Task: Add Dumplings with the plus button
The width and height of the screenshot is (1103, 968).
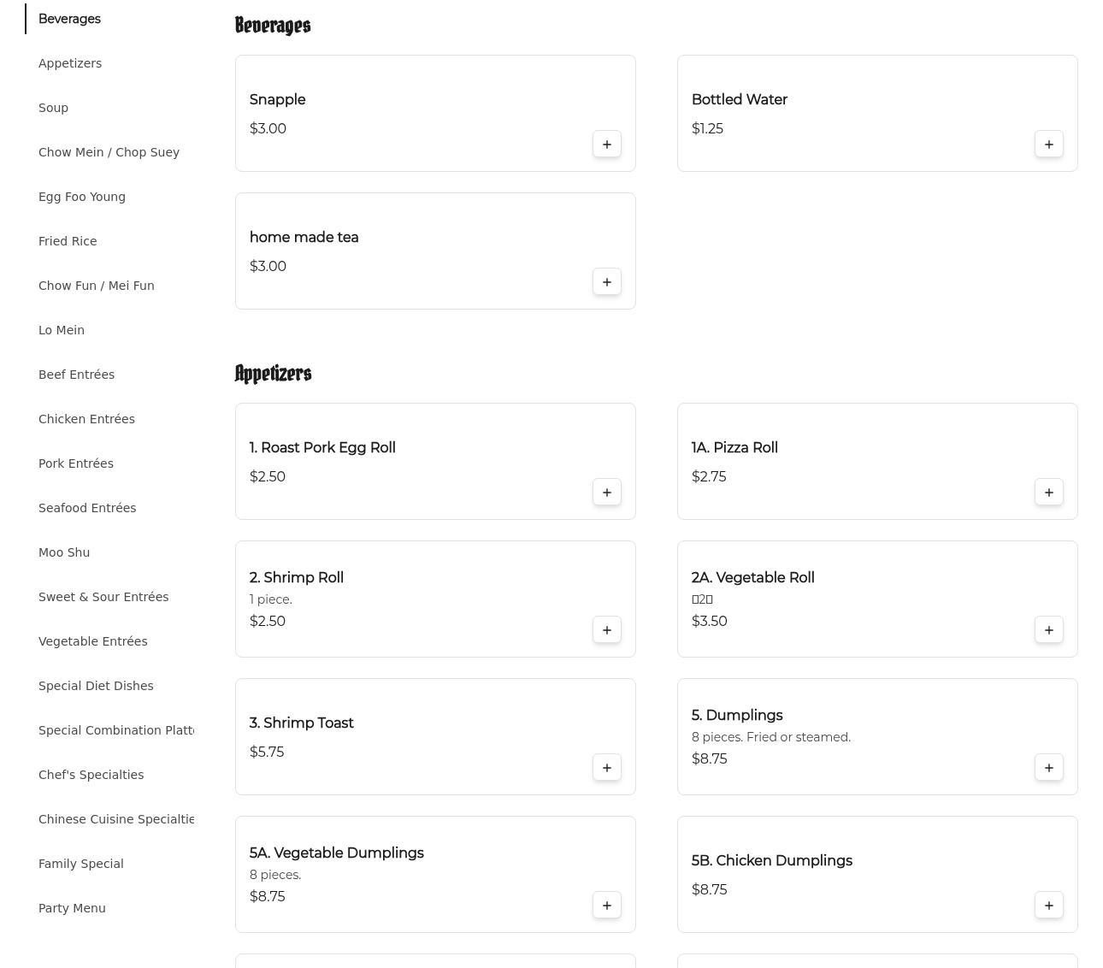Action: [1048, 768]
